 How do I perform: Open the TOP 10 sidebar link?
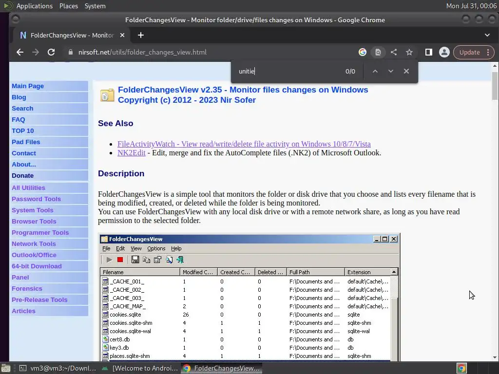pos(22,131)
